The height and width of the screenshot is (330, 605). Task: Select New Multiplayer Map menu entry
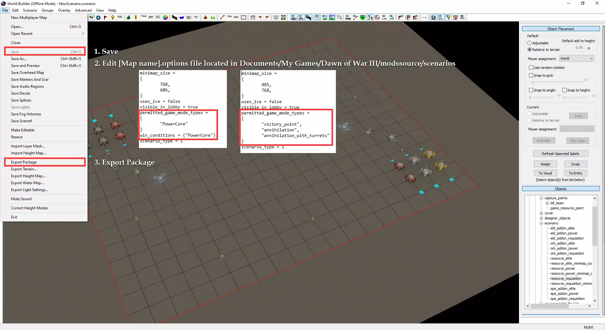tap(44, 18)
